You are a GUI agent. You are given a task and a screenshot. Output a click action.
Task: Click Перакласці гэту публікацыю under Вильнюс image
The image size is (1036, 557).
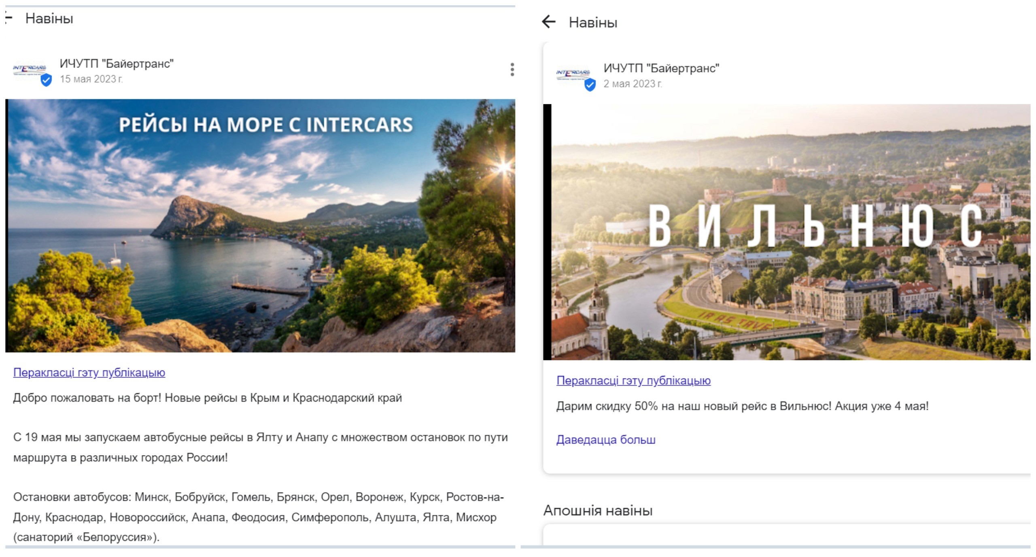[633, 381]
